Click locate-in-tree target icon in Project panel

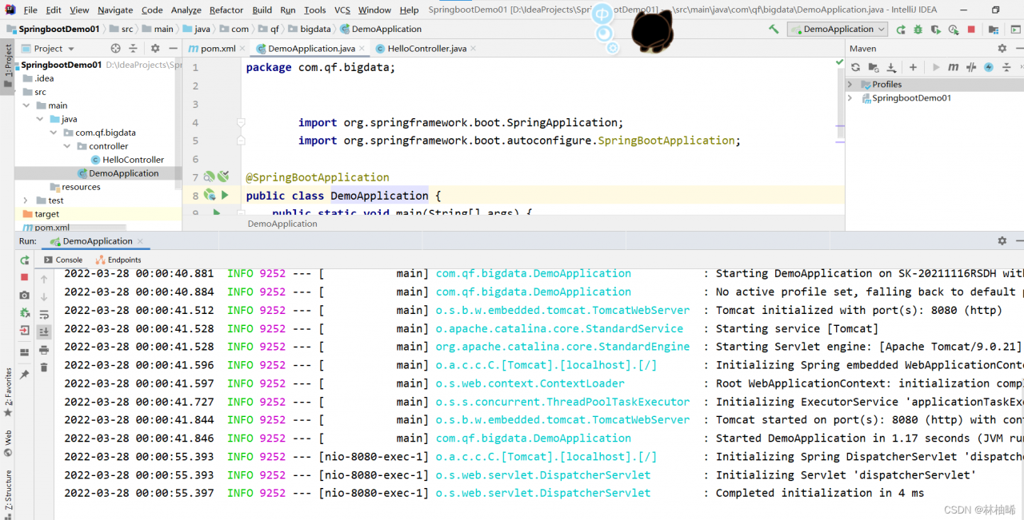pos(115,49)
